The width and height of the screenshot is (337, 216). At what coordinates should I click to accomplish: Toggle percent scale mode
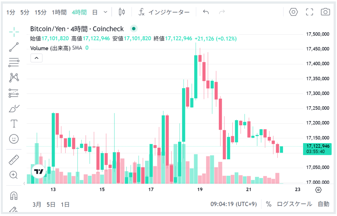point(269,204)
